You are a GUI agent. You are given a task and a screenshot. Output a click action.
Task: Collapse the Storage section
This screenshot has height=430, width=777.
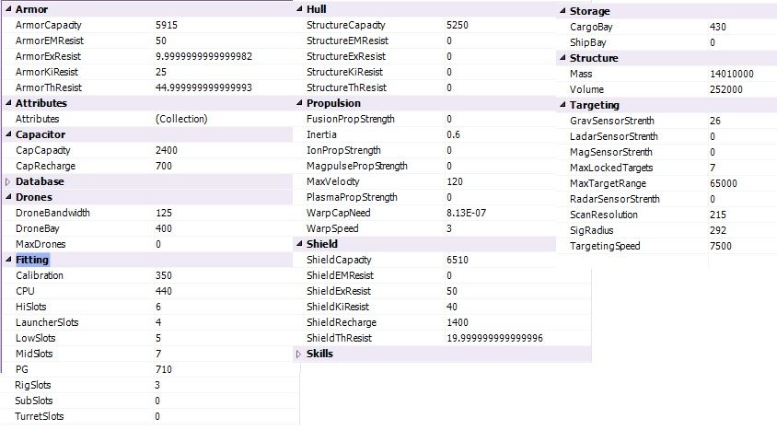[562, 12]
